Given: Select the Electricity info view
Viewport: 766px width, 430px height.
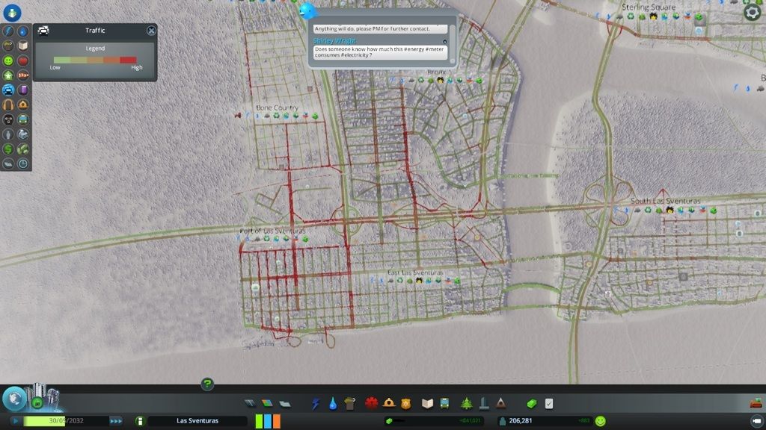Looking at the screenshot, I should click(x=8, y=31).
